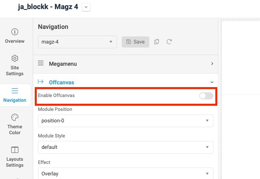Click the reset refresh icon
The image size is (260, 179).
tap(169, 42)
